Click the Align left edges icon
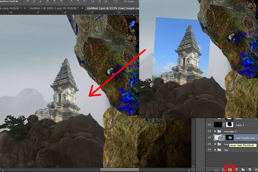Viewport: 258px width, 172px height. [48, 1]
